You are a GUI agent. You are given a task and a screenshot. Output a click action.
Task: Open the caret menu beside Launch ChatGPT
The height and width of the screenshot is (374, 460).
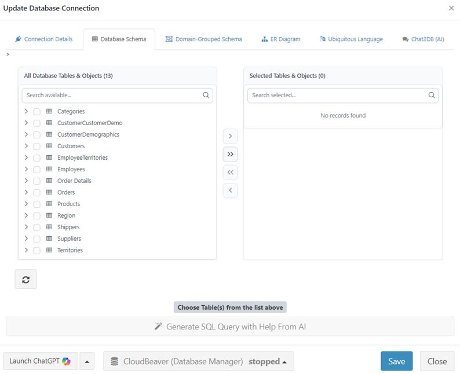tap(87, 361)
